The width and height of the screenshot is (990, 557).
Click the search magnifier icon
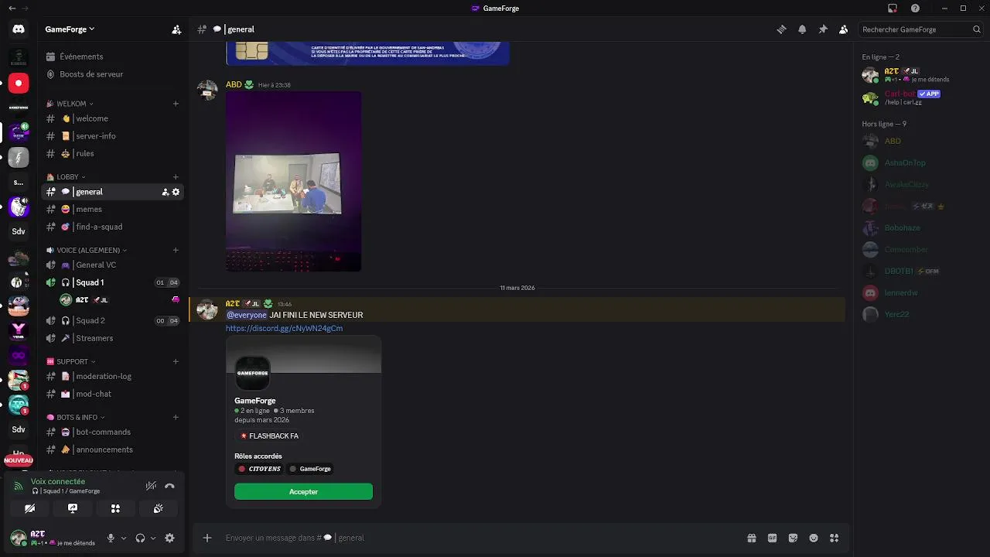(x=977, y=29)
